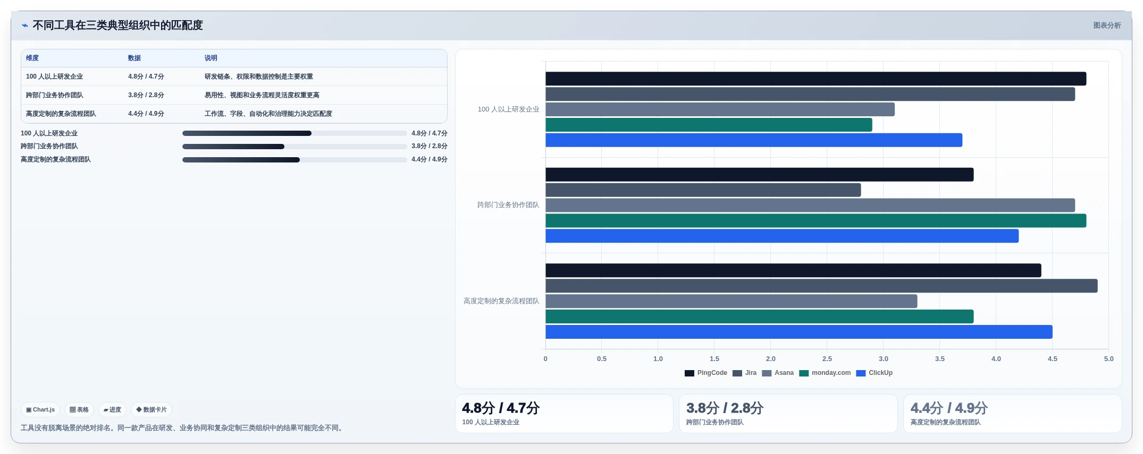This screenshot has width=1143, height=454.
Task: Select the table cell 3.8分 / 2.8分
Action: (146, 95)
